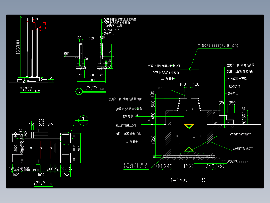This screenshot has height=203, width=270.
Task: Click the 1-1??? section title
Action: [179, 181]
